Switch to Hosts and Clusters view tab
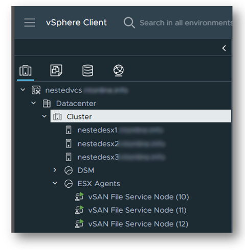 26,70
